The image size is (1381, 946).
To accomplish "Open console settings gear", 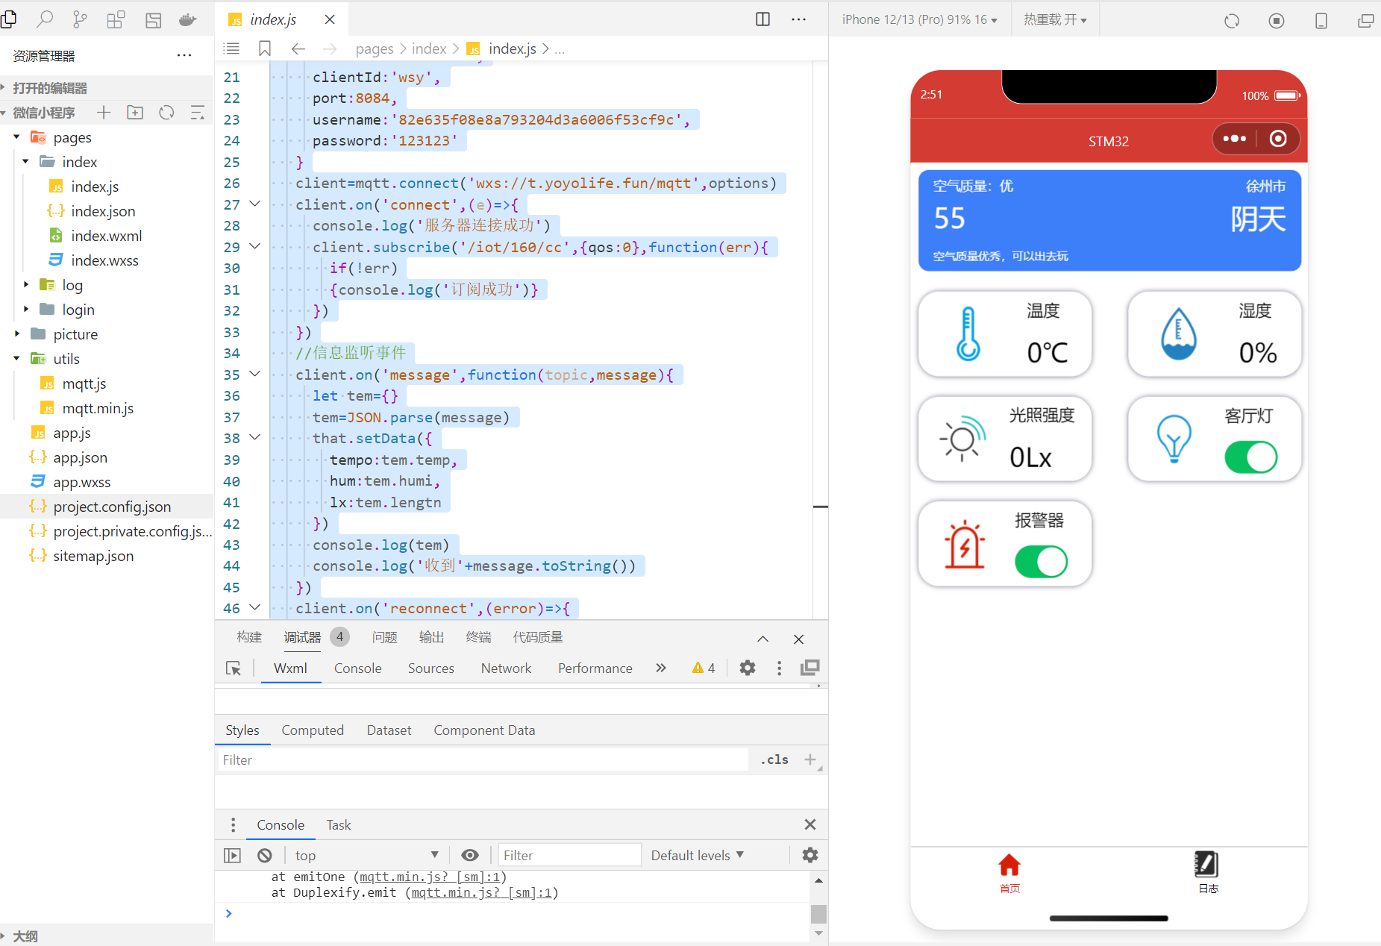I will [x=810, y=855].
